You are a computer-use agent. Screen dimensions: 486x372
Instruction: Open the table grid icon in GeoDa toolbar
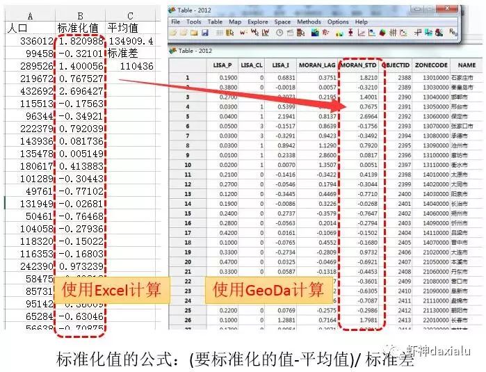point(220,33)
